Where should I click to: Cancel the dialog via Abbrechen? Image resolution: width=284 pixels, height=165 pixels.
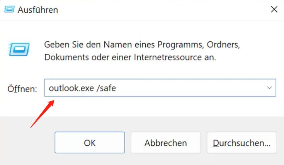pos(166,143)
